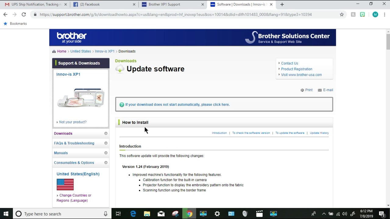390x219 pixels.
Task: Jump to 'To update the software' link
Action: tap(290, 133)
